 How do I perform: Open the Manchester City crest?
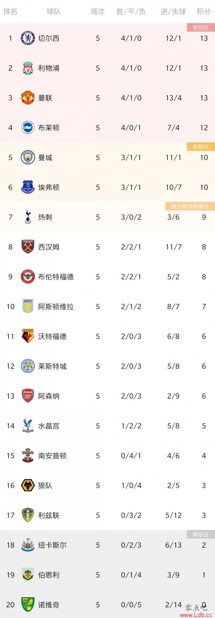[x=28, y=158]
